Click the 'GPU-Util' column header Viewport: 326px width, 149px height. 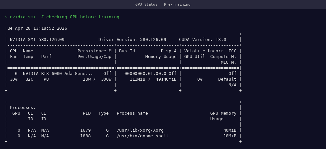tap(195, 56)
